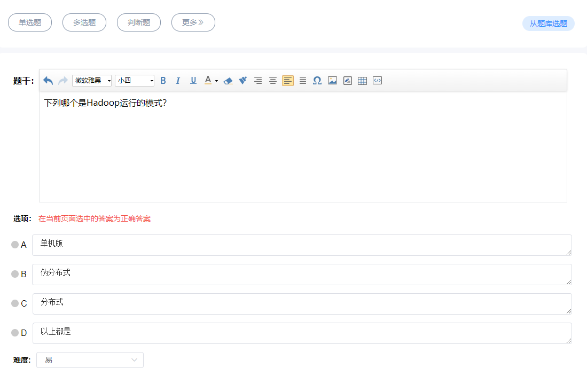Open the source code view icon
Image resolution: width=587 pixels, height=368 pixels.
tap(377, 81)
